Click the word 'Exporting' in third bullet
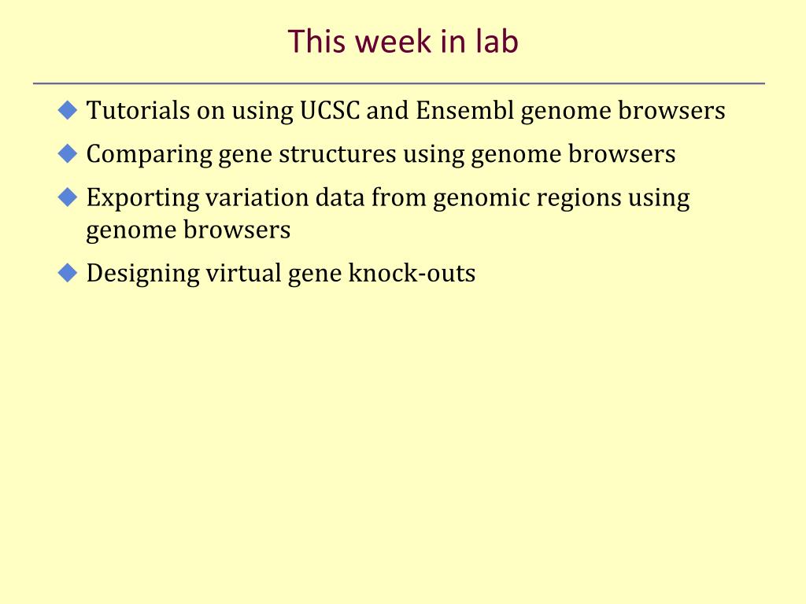Image resolution: width=806 pixels, height=604 pixels. (143, 198)
